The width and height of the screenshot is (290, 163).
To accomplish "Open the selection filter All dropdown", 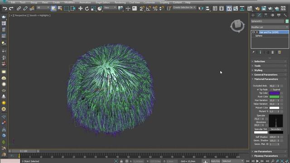I will coord(43,8).
